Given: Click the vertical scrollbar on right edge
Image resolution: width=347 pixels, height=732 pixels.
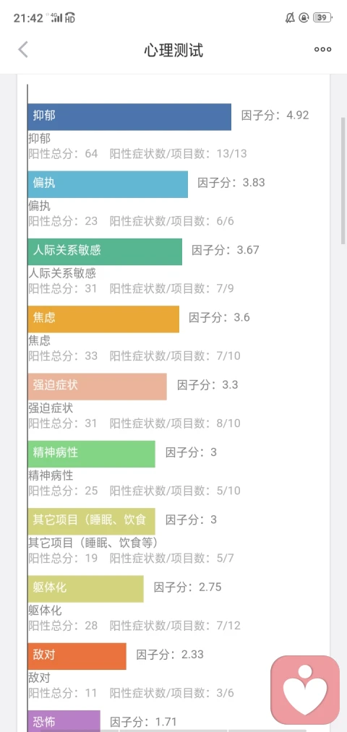Looking at the screenshot, I should click(x=343, y=180).
